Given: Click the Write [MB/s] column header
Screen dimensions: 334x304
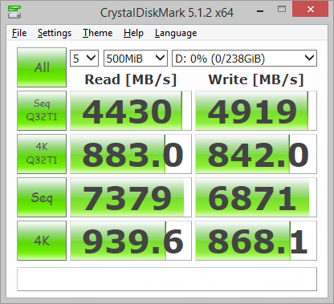Looking at the screenshot, I should pyautogui.click(x=256, y=79).
